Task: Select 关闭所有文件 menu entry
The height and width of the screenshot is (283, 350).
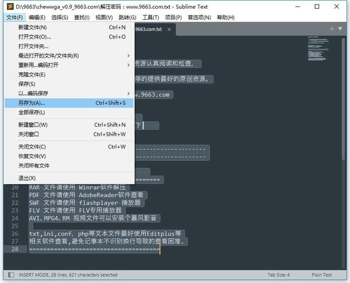Action: 69,166
